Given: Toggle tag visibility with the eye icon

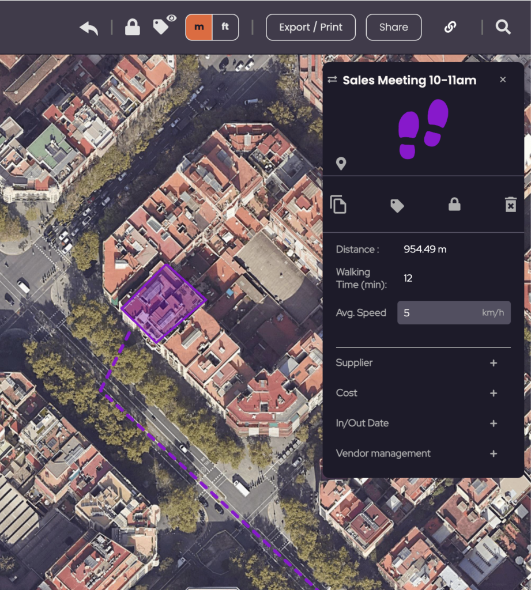Looking at the screenshot, I should click(x=164, y=25).
